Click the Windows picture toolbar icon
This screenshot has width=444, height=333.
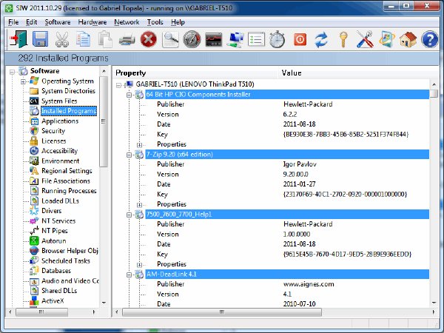tap(386, 39)
